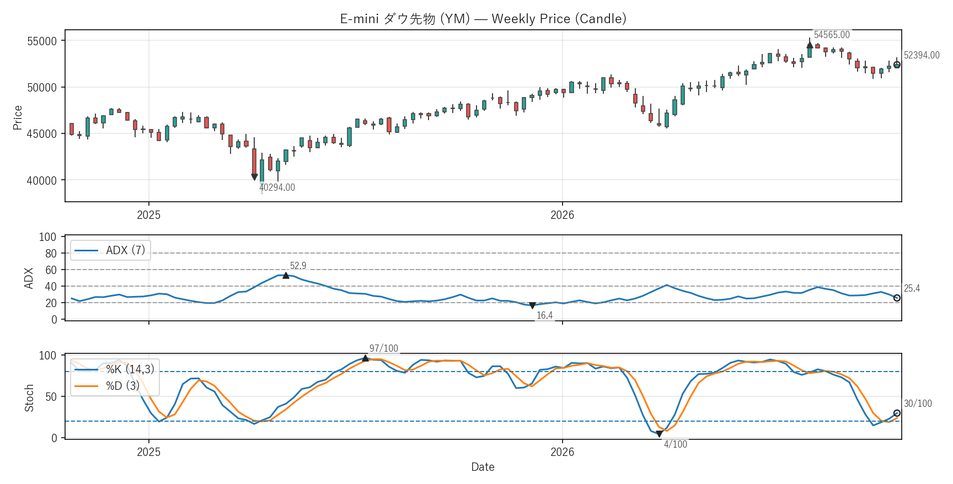Click the blue line sample in ADX legend
The width and height of the screenshot is (953, 484).
click(86, 251)
